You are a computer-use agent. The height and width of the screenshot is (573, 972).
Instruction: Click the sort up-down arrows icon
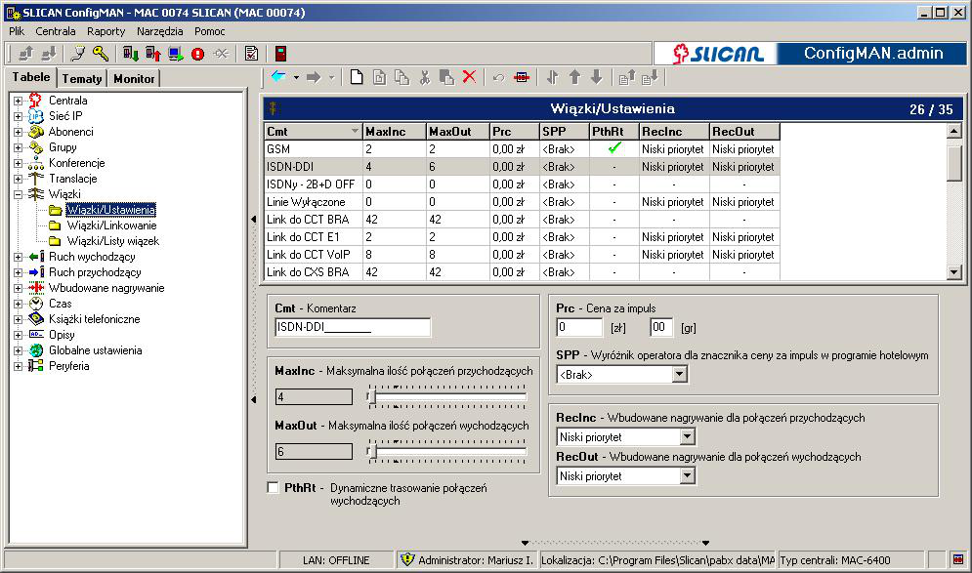pos(552,77)
